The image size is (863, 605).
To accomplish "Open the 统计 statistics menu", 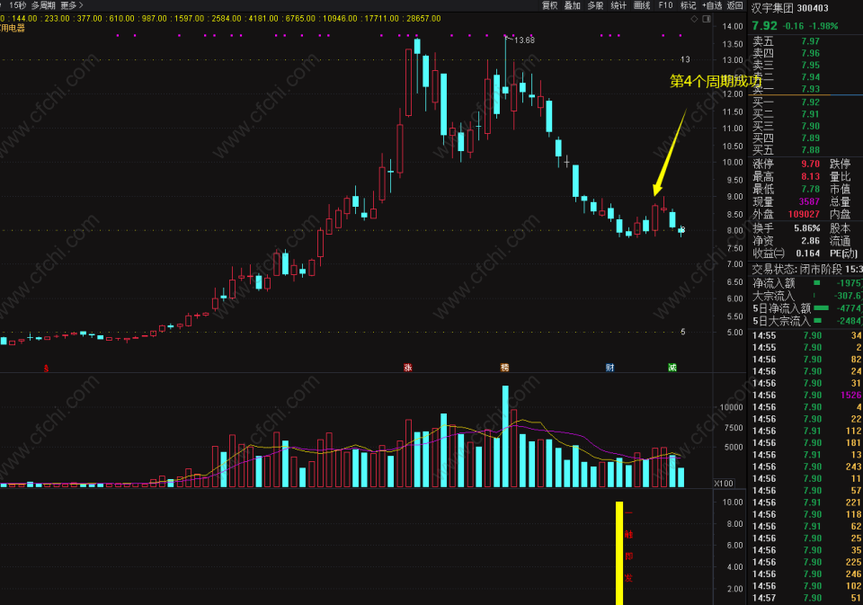I will coord(618,5).
